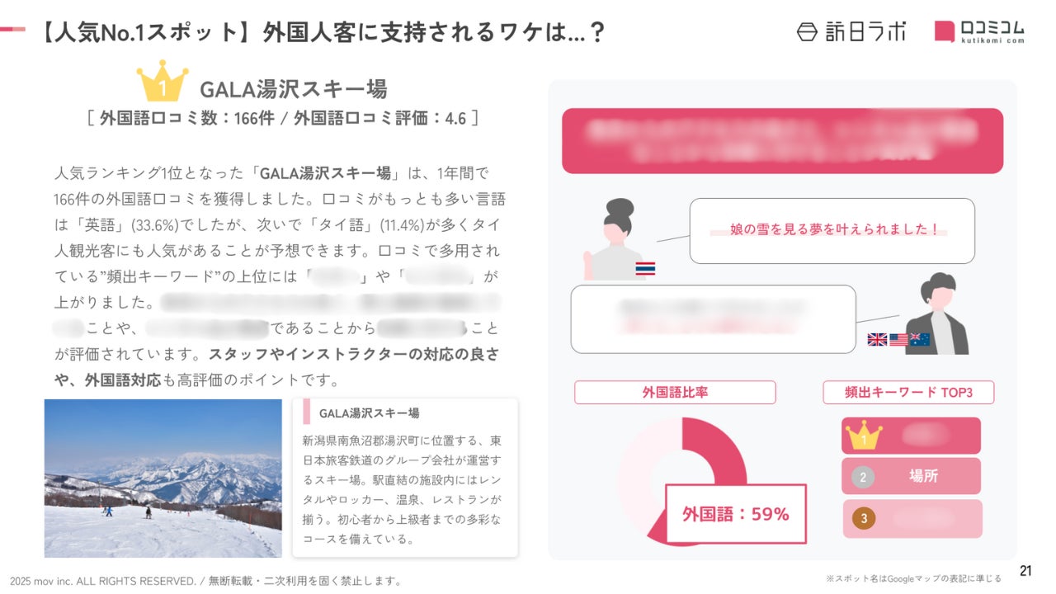This screenshot has width=1056, height=594.
Task: Select the United States flag icon
Action: [898, 340]
